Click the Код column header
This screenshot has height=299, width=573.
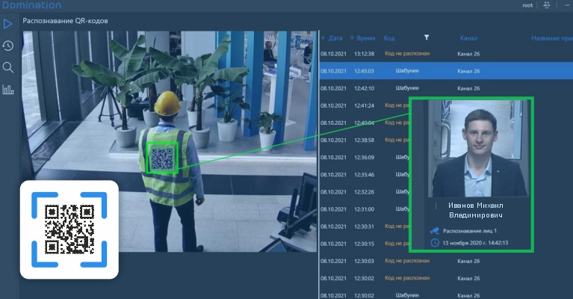(389, 37)
